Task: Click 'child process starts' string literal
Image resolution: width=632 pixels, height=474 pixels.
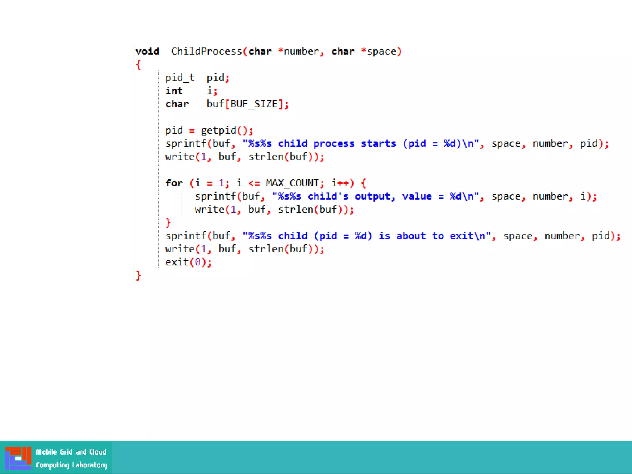Action: point(336,143)
